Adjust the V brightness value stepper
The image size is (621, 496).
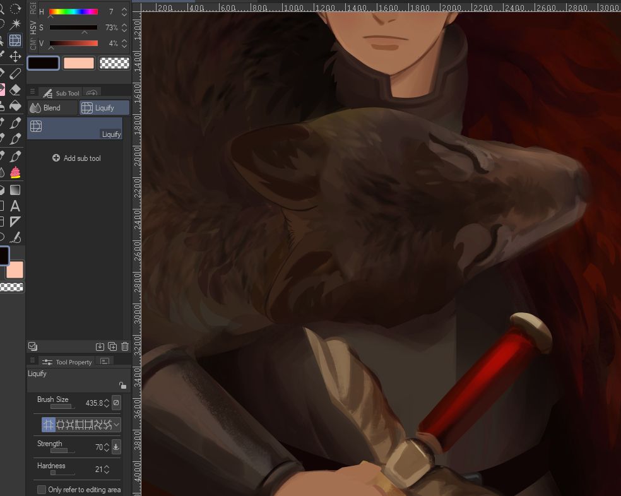coord(124,44)
